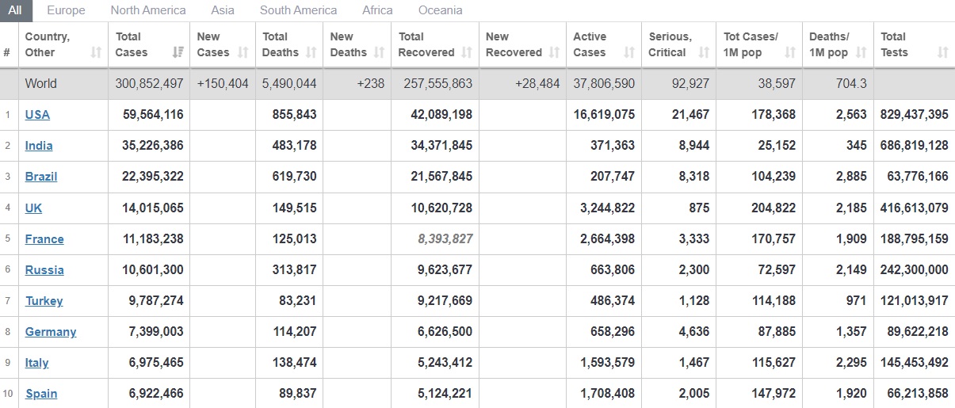Select the All tab
Image resolution: width=955 pixels, height=408 pixels.
point(16,10)
